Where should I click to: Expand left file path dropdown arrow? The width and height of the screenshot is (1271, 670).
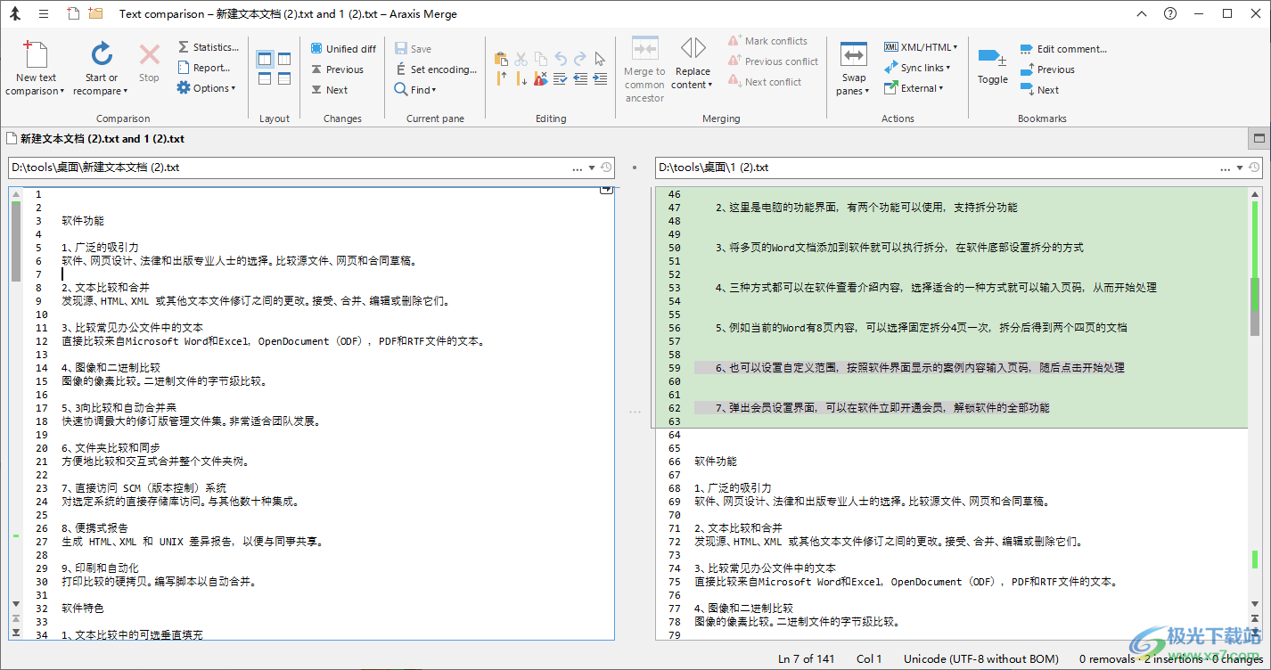tap(592, 167)
